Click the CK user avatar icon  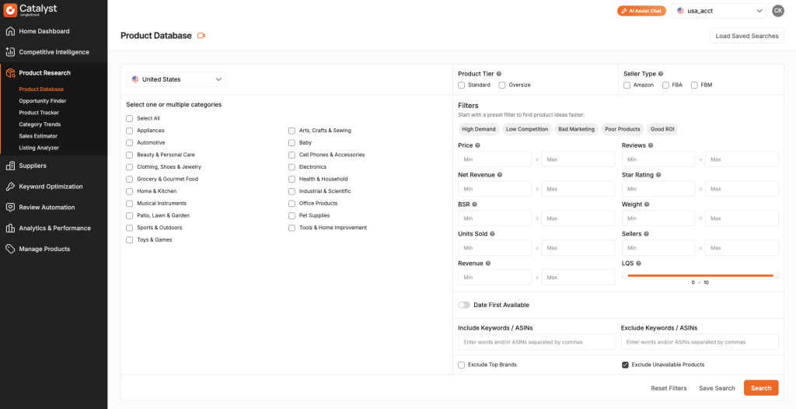[778, 11]
